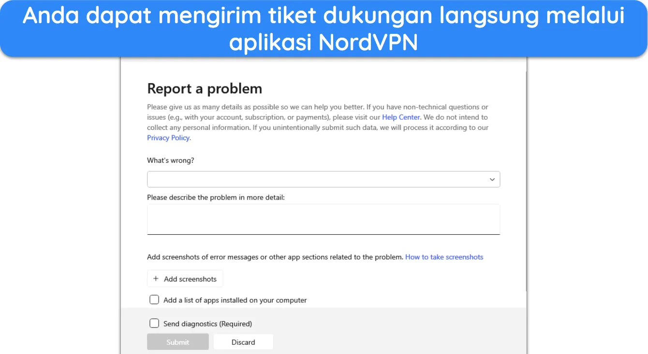Click the Submit button
The image size is (648, 354).
tap(178, 342)
